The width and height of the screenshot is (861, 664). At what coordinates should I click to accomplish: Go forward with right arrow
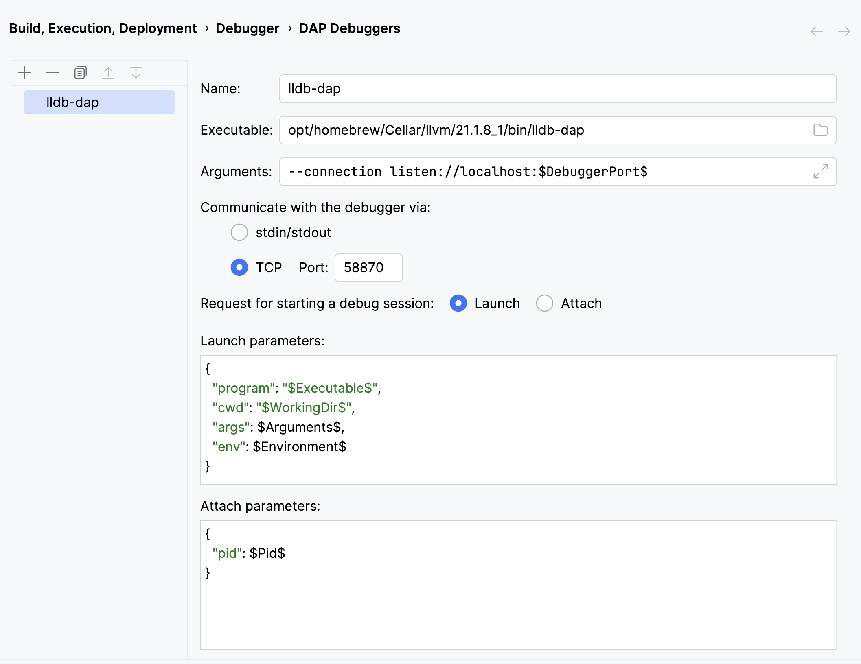(844, 31)
